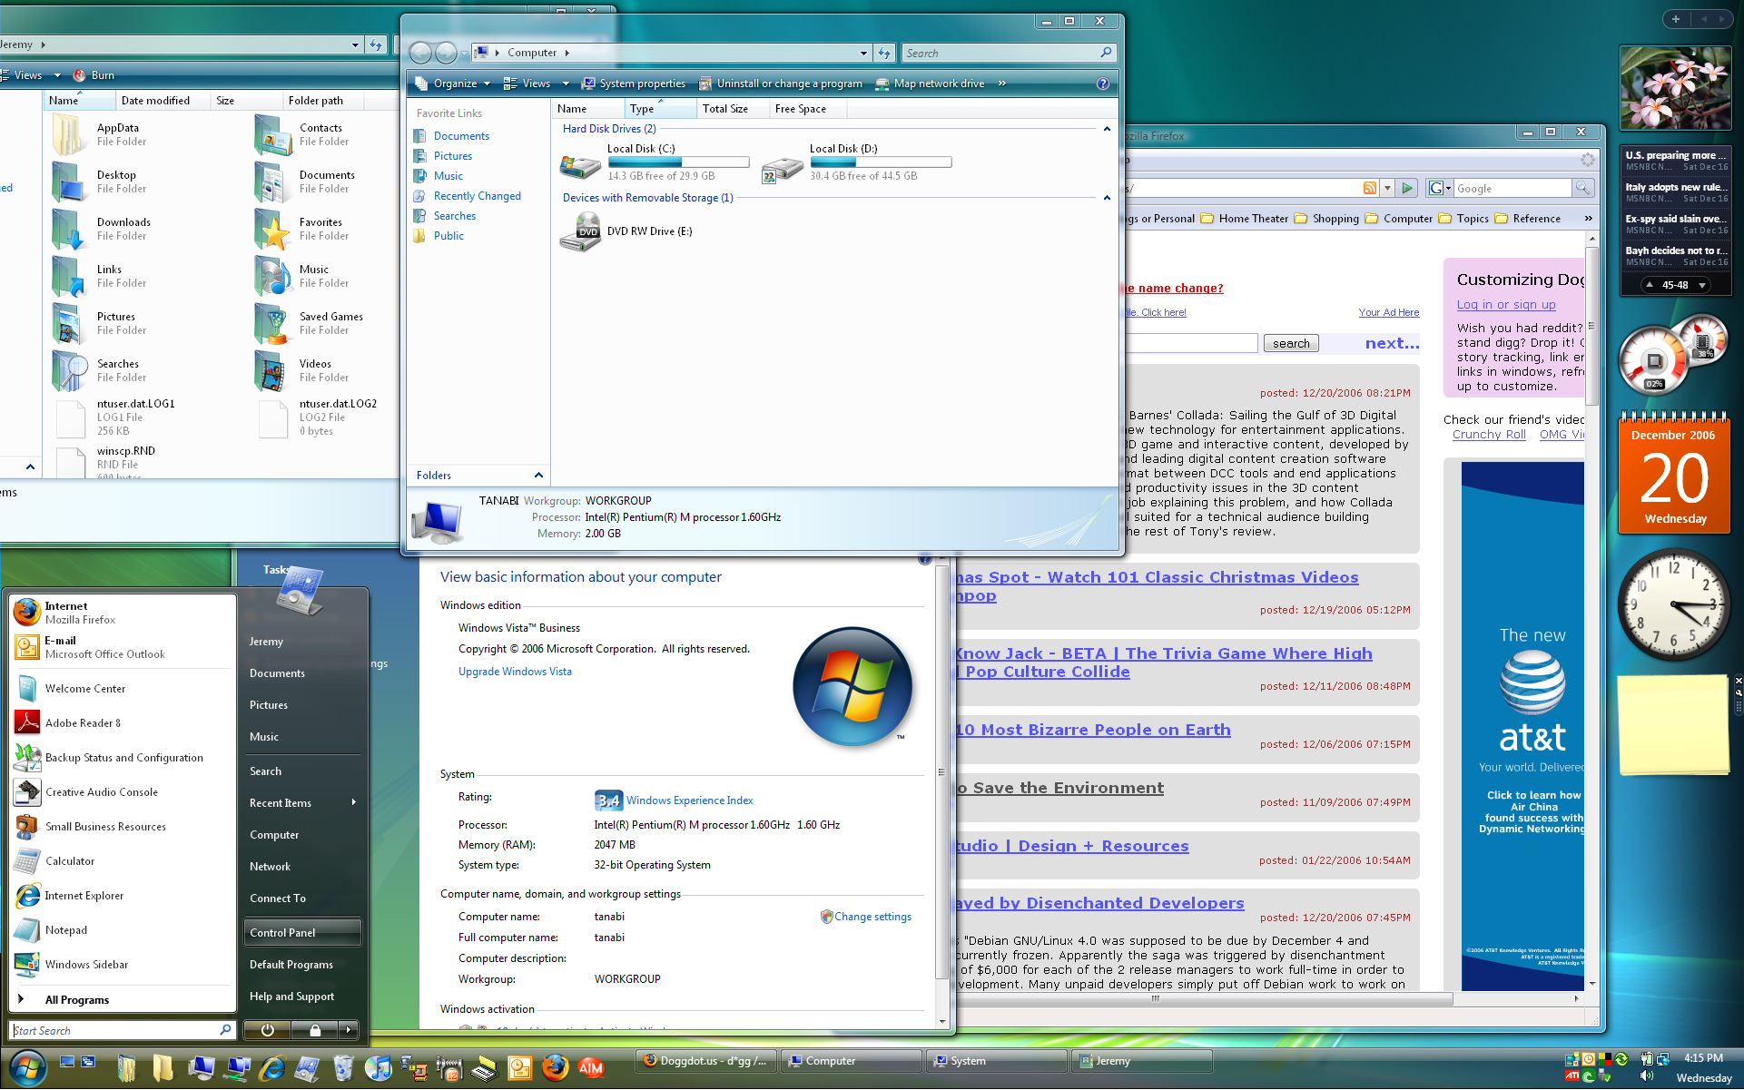The width and height of the screenshot is (1744, 1090).
Task: Open All Programs in Start menu
Action: click(77, 999)
